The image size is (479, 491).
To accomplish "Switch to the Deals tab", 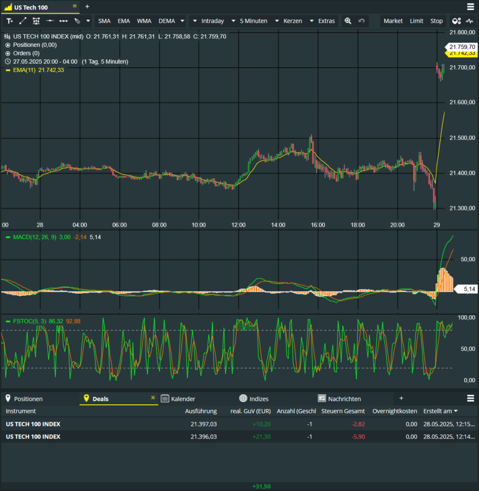I will pos(119,399).
